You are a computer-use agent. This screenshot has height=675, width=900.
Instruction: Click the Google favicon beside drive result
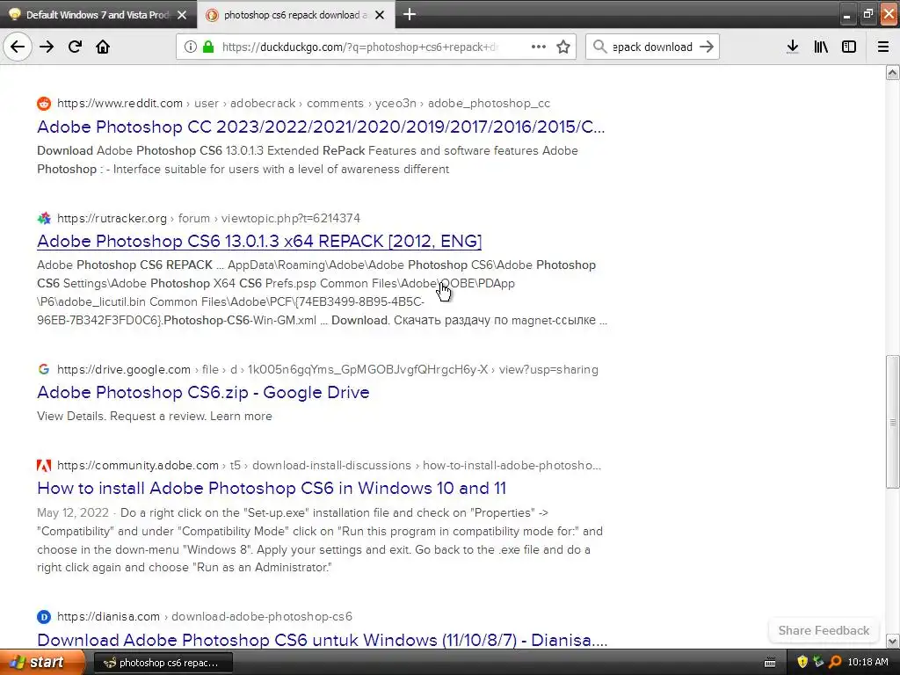click(44, 370)
